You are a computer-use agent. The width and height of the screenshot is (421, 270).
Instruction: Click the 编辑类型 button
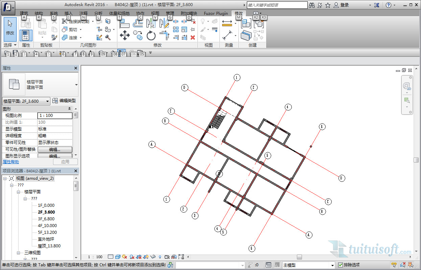[x=64, y=101]
